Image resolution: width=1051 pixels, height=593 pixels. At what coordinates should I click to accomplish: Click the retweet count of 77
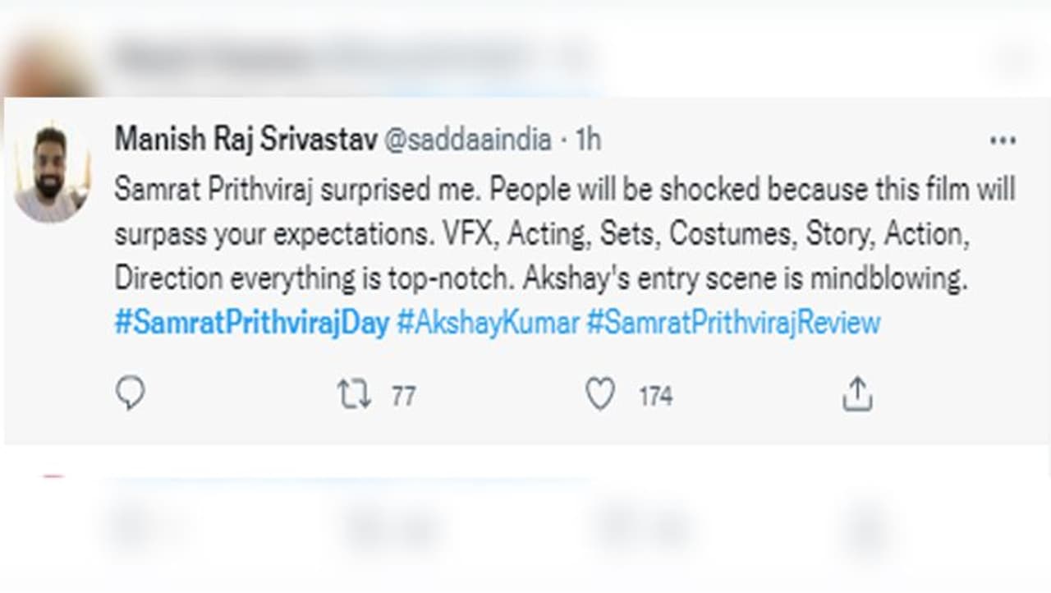(403, 397)
